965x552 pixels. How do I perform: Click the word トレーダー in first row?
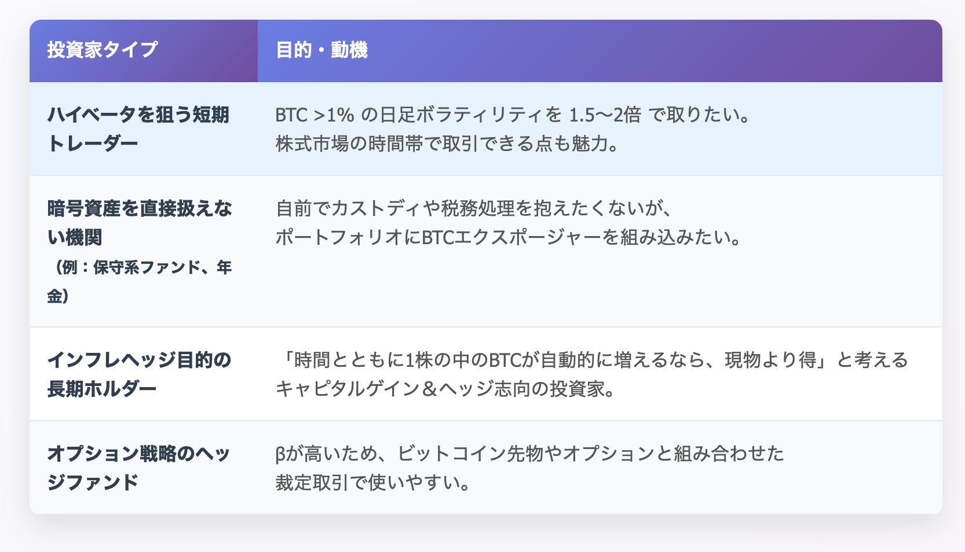(x=93, y=143)
